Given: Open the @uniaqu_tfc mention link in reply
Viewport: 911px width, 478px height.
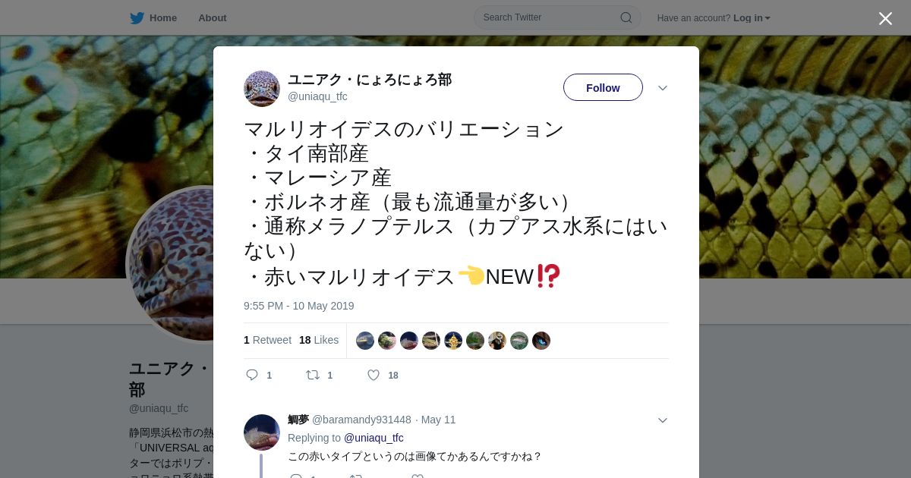Looking at the screenshot, I should [x=374, y=438].
